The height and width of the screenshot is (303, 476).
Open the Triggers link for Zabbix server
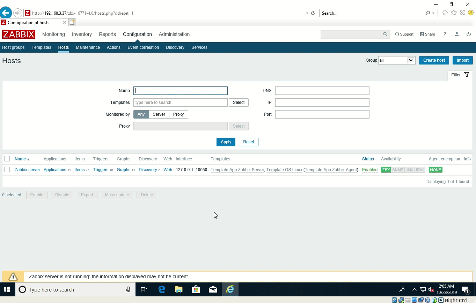click(101, 170)
